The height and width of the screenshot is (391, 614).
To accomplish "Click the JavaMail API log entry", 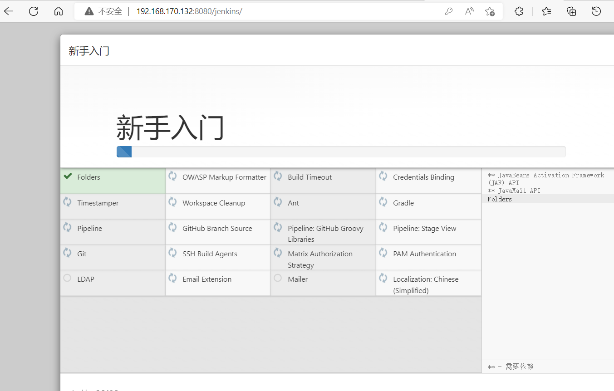I will coord(514,191).
